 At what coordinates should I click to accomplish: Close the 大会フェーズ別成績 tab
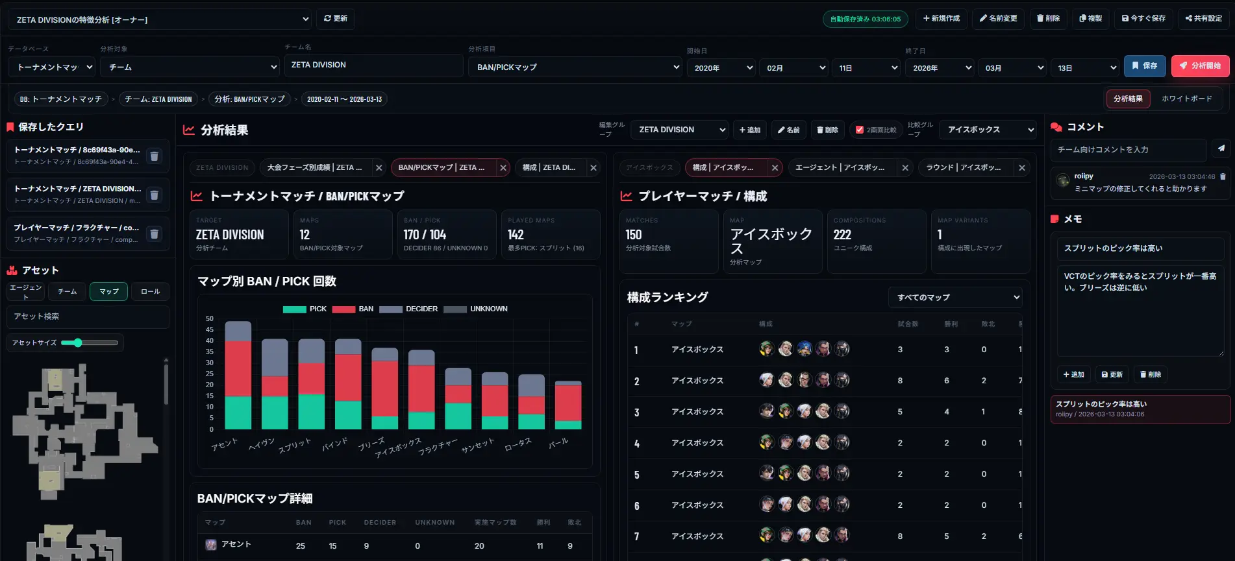[379, 167]
